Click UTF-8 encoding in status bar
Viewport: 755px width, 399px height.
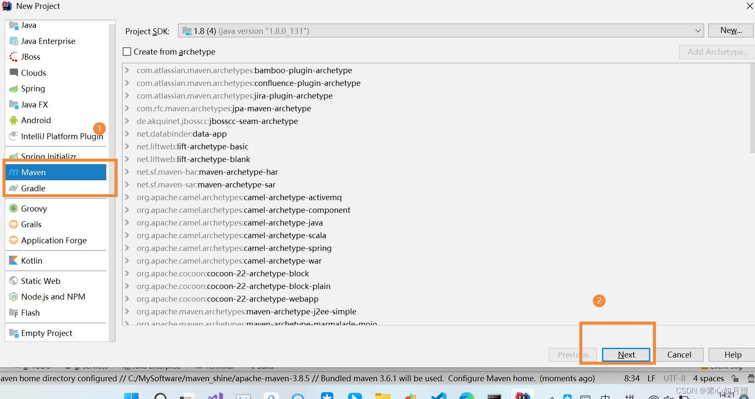(x=674, y=378)
